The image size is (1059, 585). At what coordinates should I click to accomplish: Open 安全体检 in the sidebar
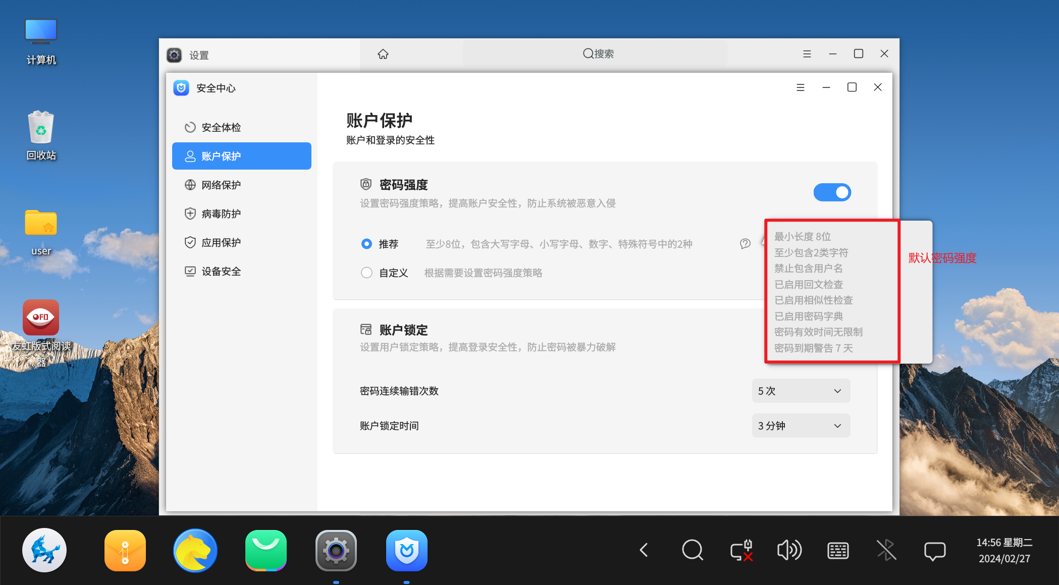coord(221,128)
